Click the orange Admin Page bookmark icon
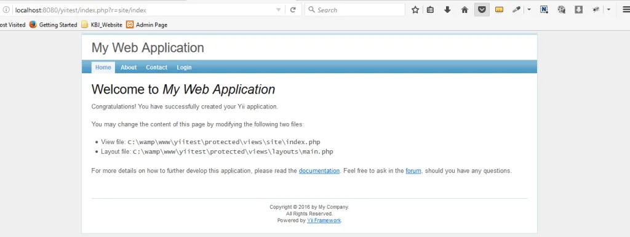 130,25
